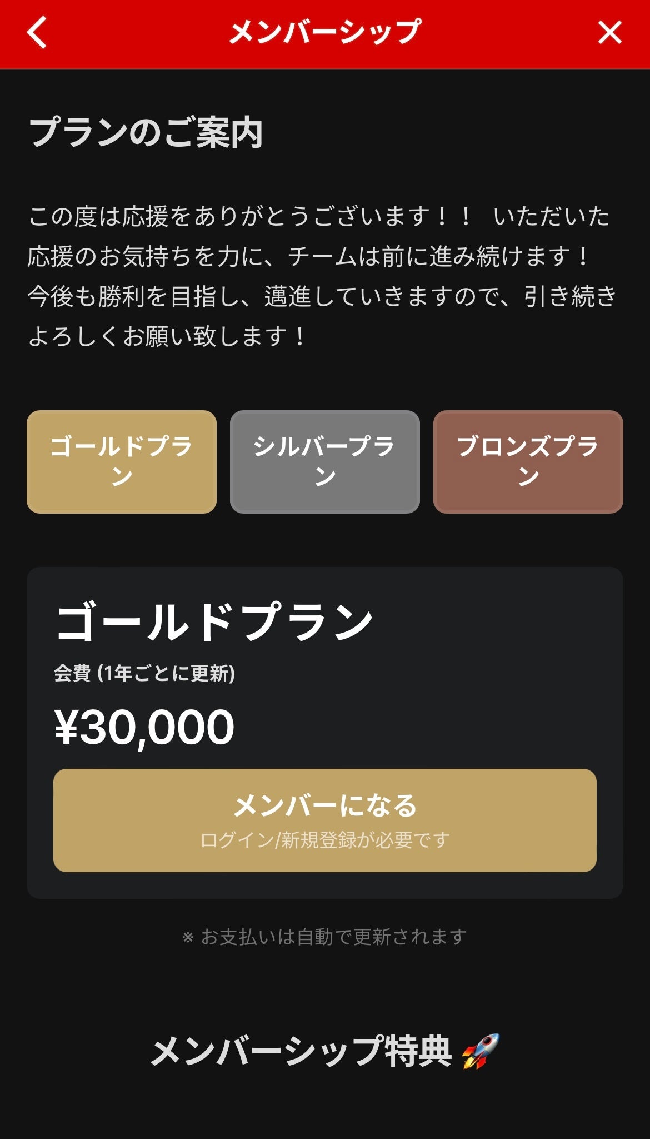Tap the メンバーシップ特典 heading text
The image size is (650, 1139).
tap(300, 1051)
